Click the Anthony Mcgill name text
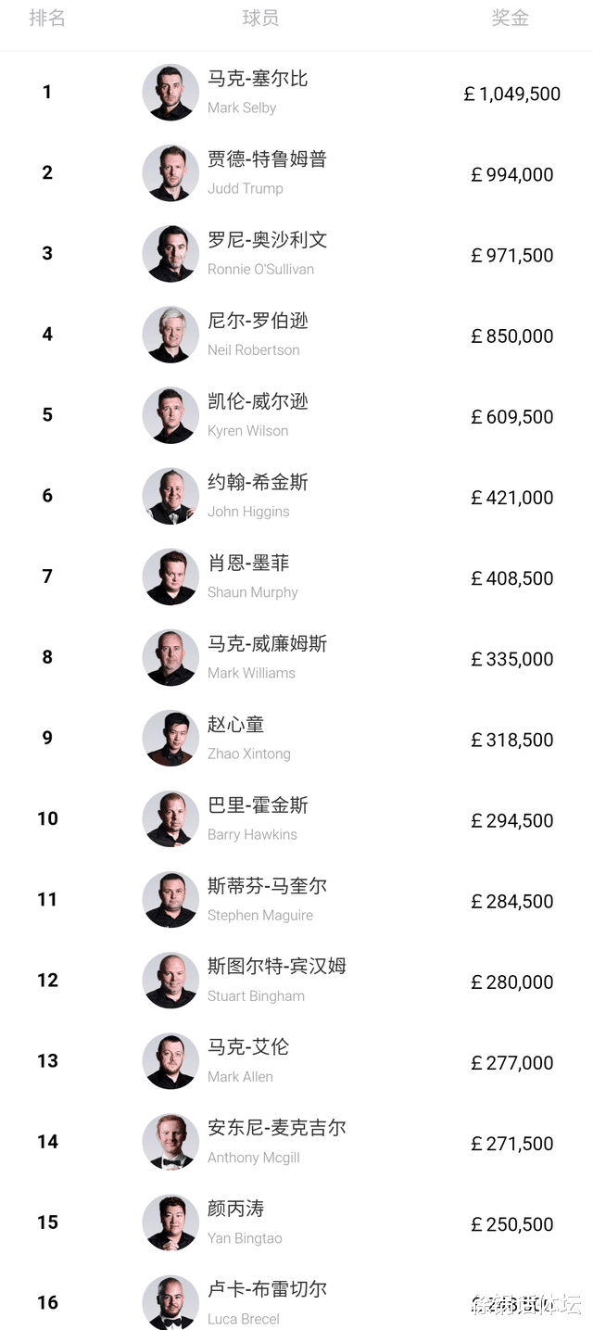The image size is (593, 1330). [x=254, y=1157]
